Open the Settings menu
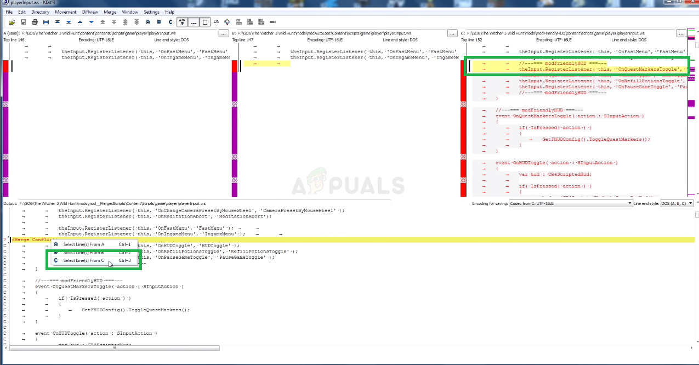The width and height of the screenshot is (699, 365). 151,12
